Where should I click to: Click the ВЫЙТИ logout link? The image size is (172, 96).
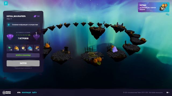34,93
